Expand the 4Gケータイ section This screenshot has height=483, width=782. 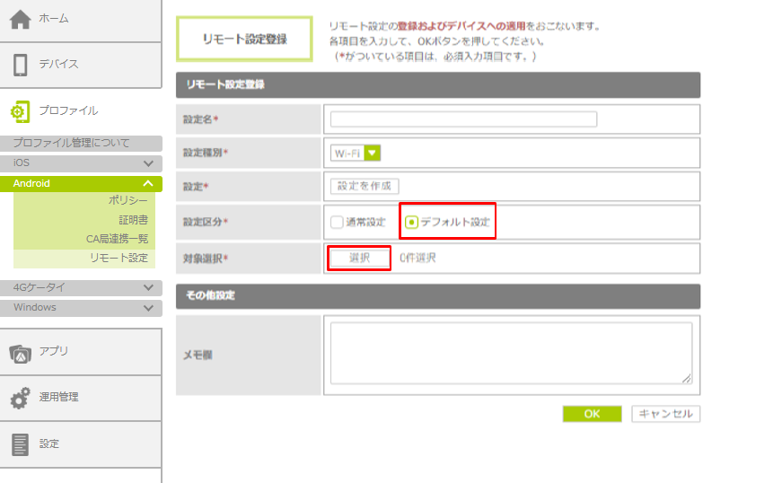point(149,287)
